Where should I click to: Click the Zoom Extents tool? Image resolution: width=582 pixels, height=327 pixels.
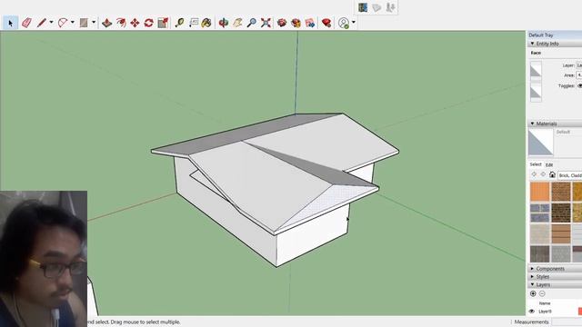tap(266, 23)
